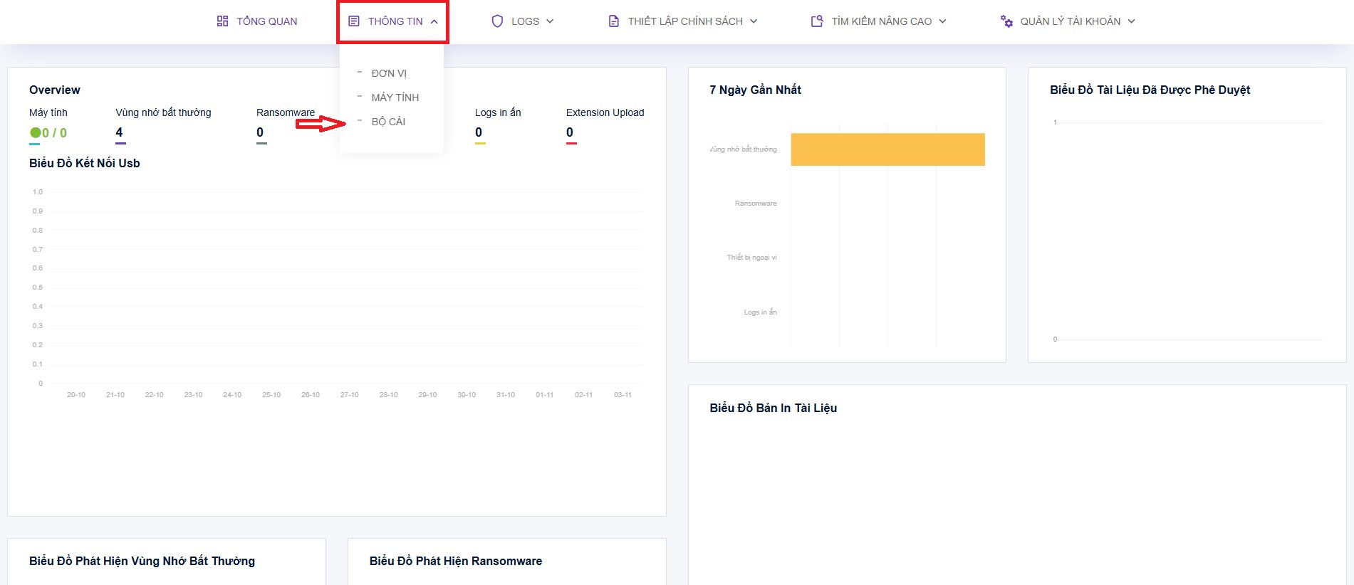Screen dimensions: 1354x585
Task: Click the orange Vùng nhớ bất thường bar
Action: pos(887,149)
